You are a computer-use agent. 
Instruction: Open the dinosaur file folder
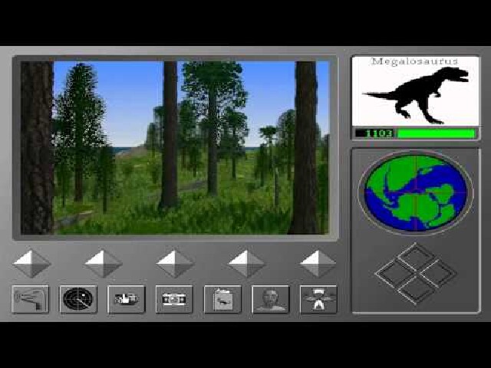click(x=222, y=299)
